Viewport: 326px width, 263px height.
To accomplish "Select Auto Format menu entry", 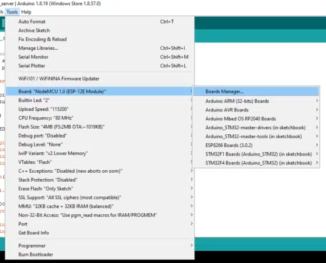I will (x=100, y=22).
